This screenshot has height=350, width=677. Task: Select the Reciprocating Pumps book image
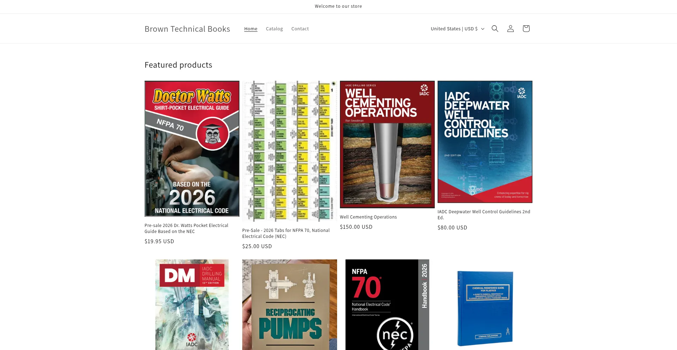289,305
